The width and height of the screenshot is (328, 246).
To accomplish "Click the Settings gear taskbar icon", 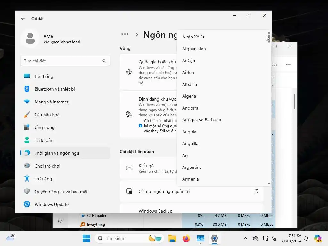I will pyautogui.click(x=214, y=238).
